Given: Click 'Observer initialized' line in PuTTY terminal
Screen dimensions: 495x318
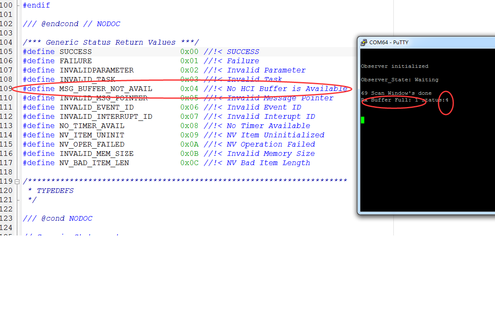Looking at the screenshot, I should [395, 66].
